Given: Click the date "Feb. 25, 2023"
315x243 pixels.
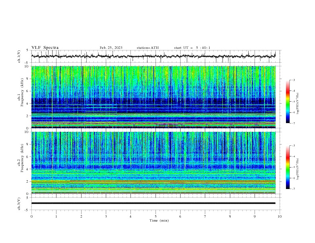Looking at the screenshot, I should tap(111, 48).
